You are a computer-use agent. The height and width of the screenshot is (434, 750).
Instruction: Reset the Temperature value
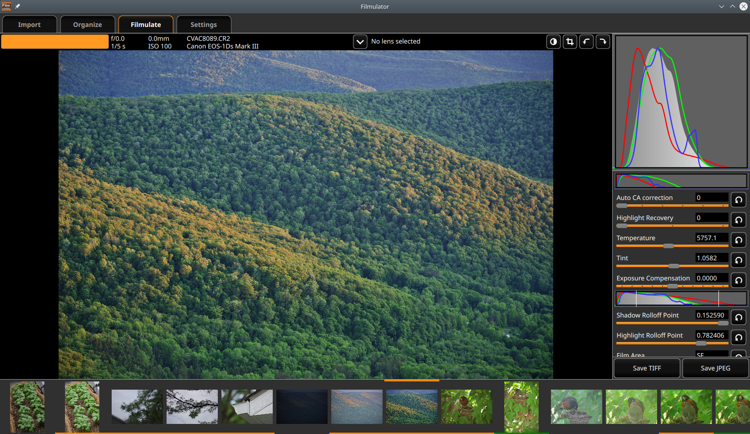[x=738, y=240]
